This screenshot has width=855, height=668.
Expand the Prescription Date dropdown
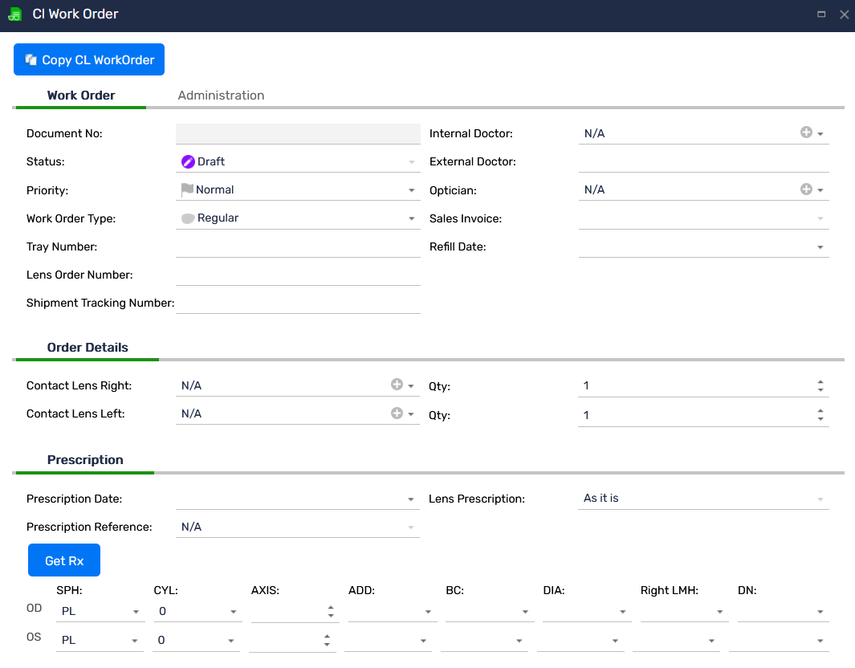coord(412,499)
